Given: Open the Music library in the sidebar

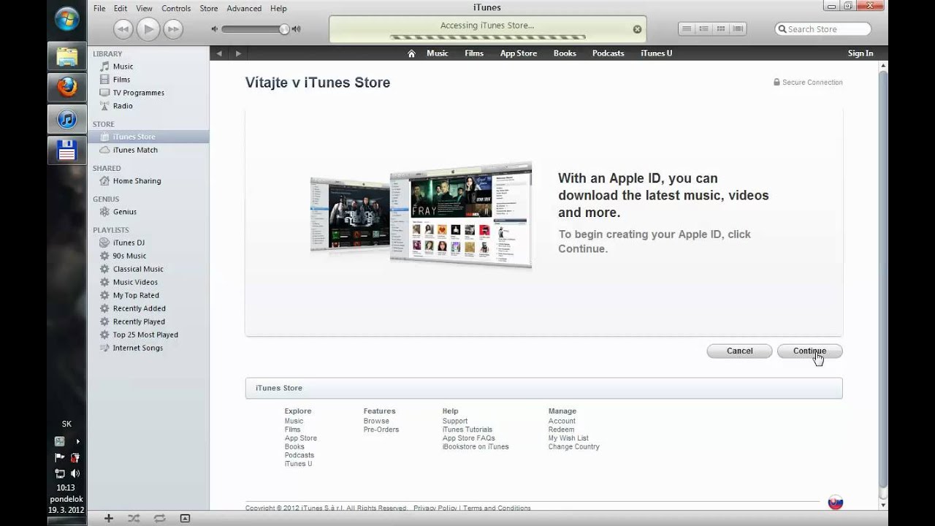Looking at the screenshot, I should (123, 66).
